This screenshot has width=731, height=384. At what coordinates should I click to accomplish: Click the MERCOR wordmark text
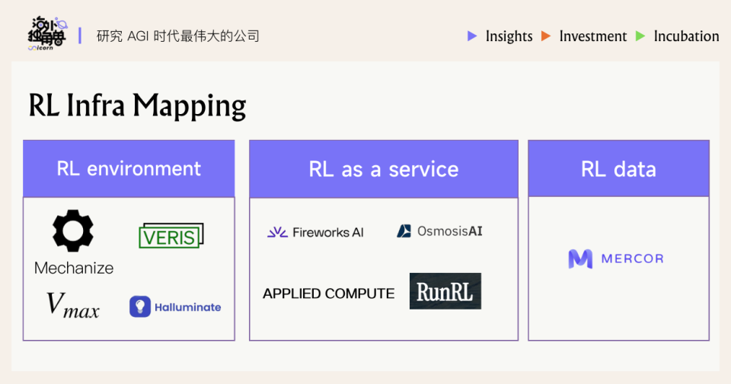pos(632,259)
